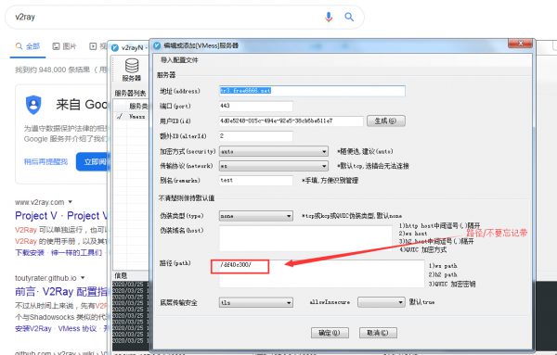The image size is (557, 355).
Task: Click the 生成(G) generate button
Action: click(386, 120)
